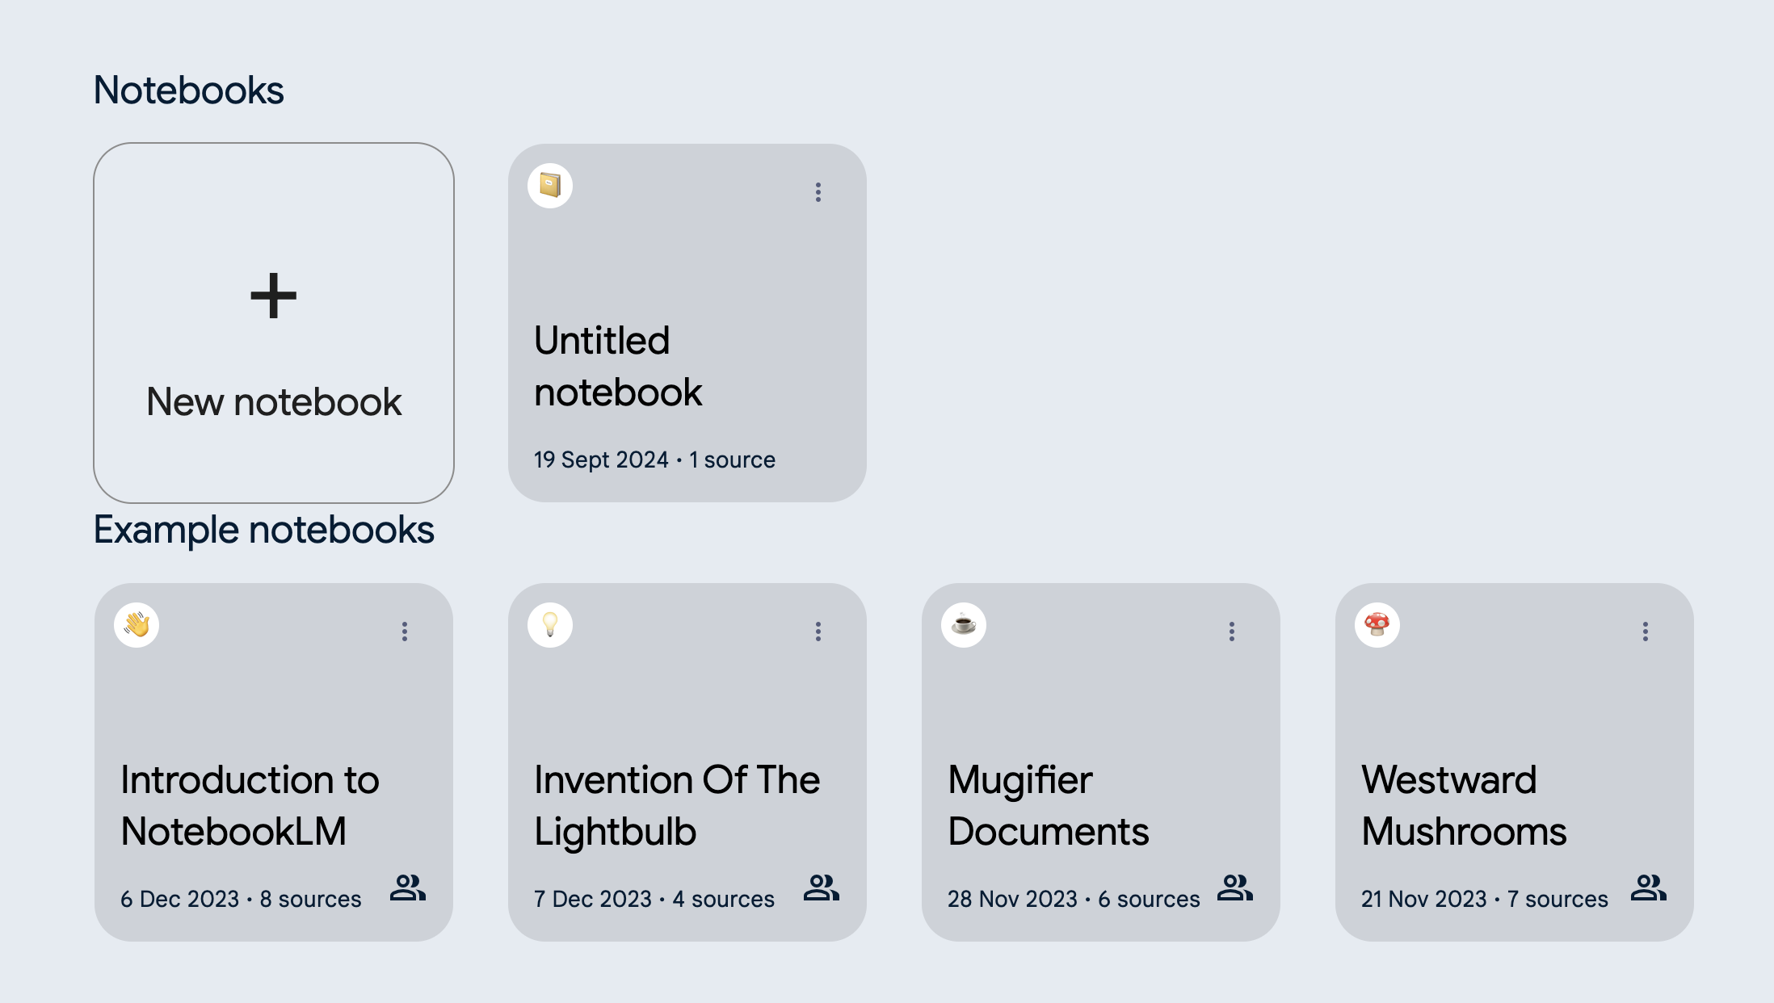
Task: Click the waving hand emoji icon
Action: click(x=137, y=625)
